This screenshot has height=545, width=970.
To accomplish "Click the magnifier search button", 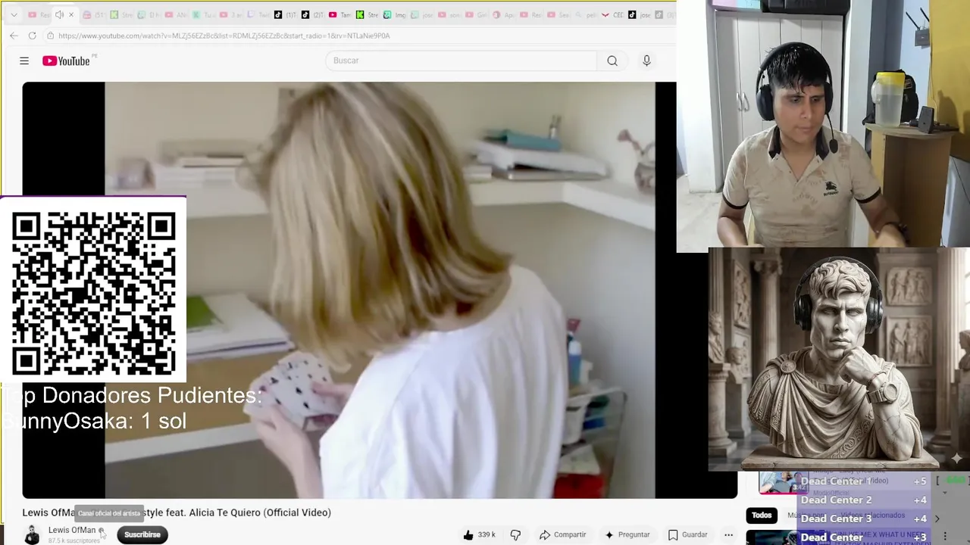I will point(612,61).
